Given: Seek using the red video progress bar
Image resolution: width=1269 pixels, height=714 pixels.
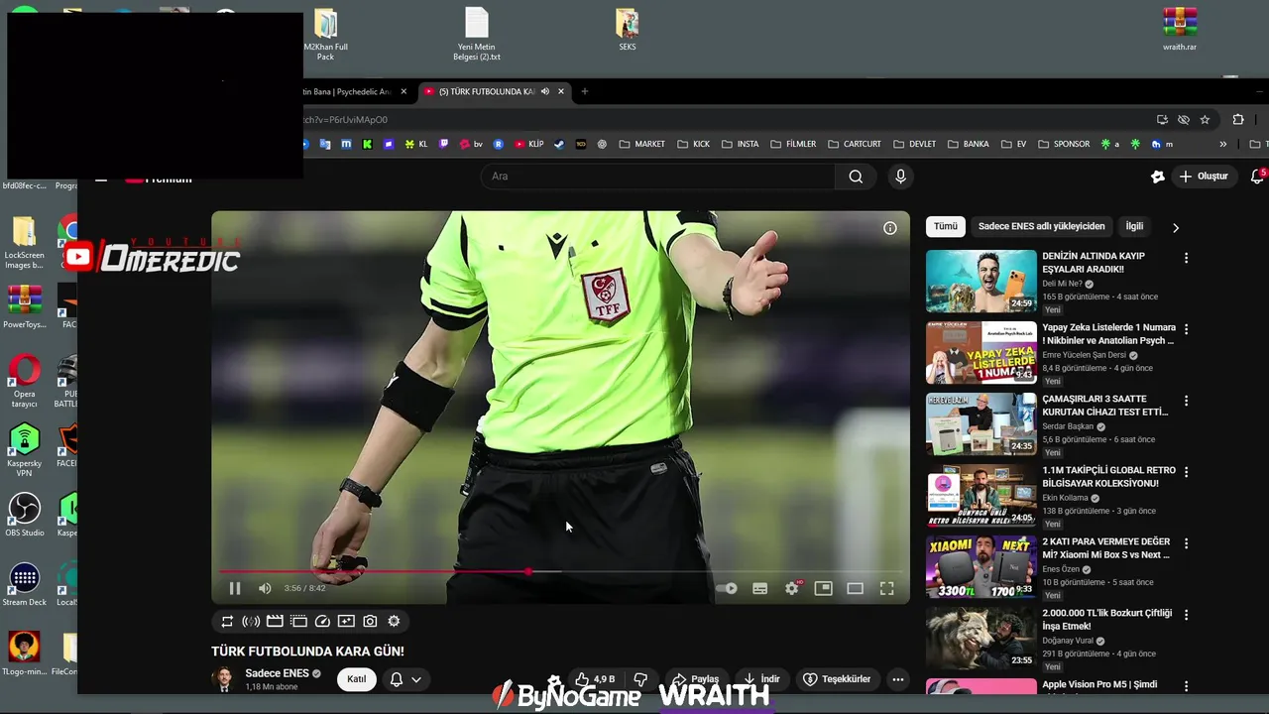Looking at the screenshot, I should pos(560,571).
